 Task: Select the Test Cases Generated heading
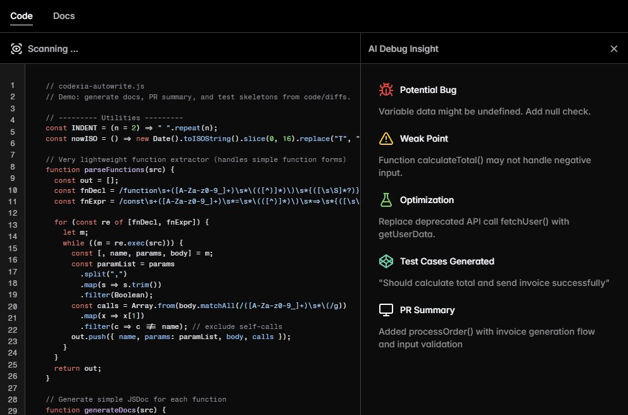click(x=447, y=261)
